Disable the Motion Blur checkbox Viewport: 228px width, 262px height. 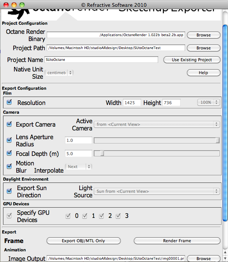click(x=9, y=166)
